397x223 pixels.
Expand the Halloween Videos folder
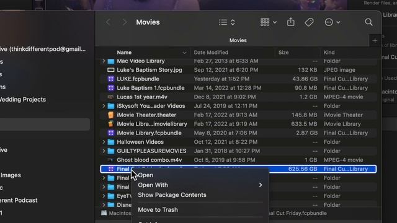(x=104, y=142)
